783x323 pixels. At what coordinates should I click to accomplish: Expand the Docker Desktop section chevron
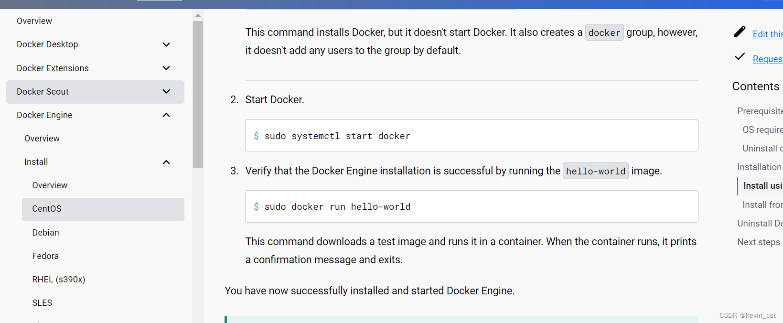pyautogui.click(x=166, y=44)
